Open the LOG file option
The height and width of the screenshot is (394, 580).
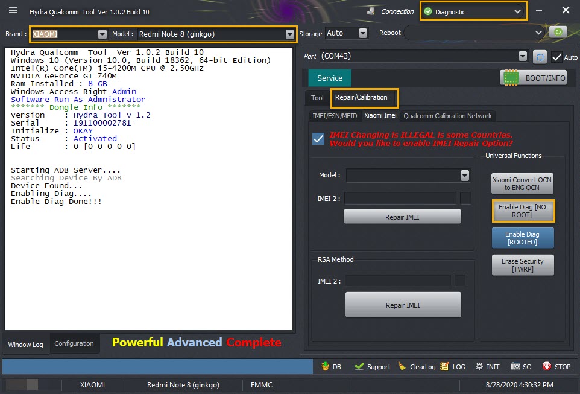(453, 367)
